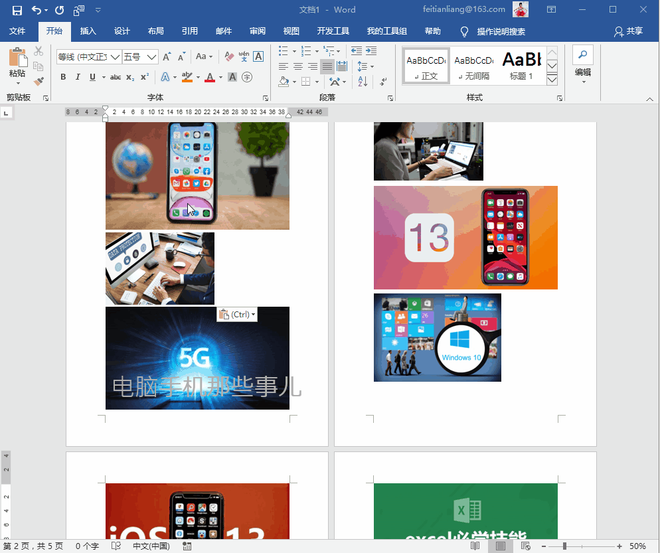Increase indent of the paragraph

click(x=371, y=51)
